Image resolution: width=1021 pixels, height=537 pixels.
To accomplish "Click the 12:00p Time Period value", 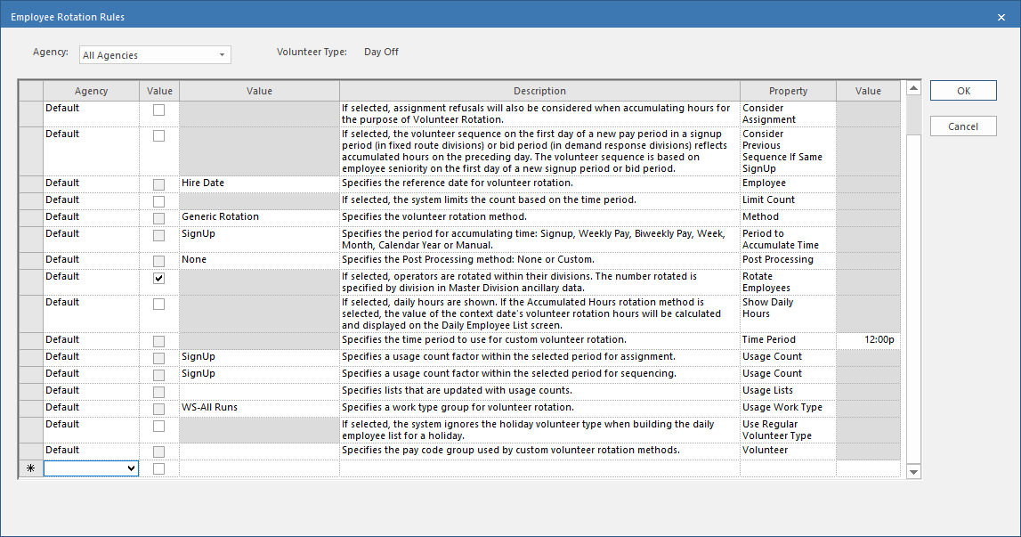I will (867, 339).
